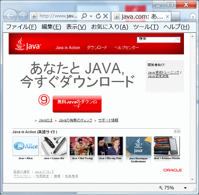
Task: Go forward with the Forward arrow
Action: pyautogui.click(x=23, y=16)
